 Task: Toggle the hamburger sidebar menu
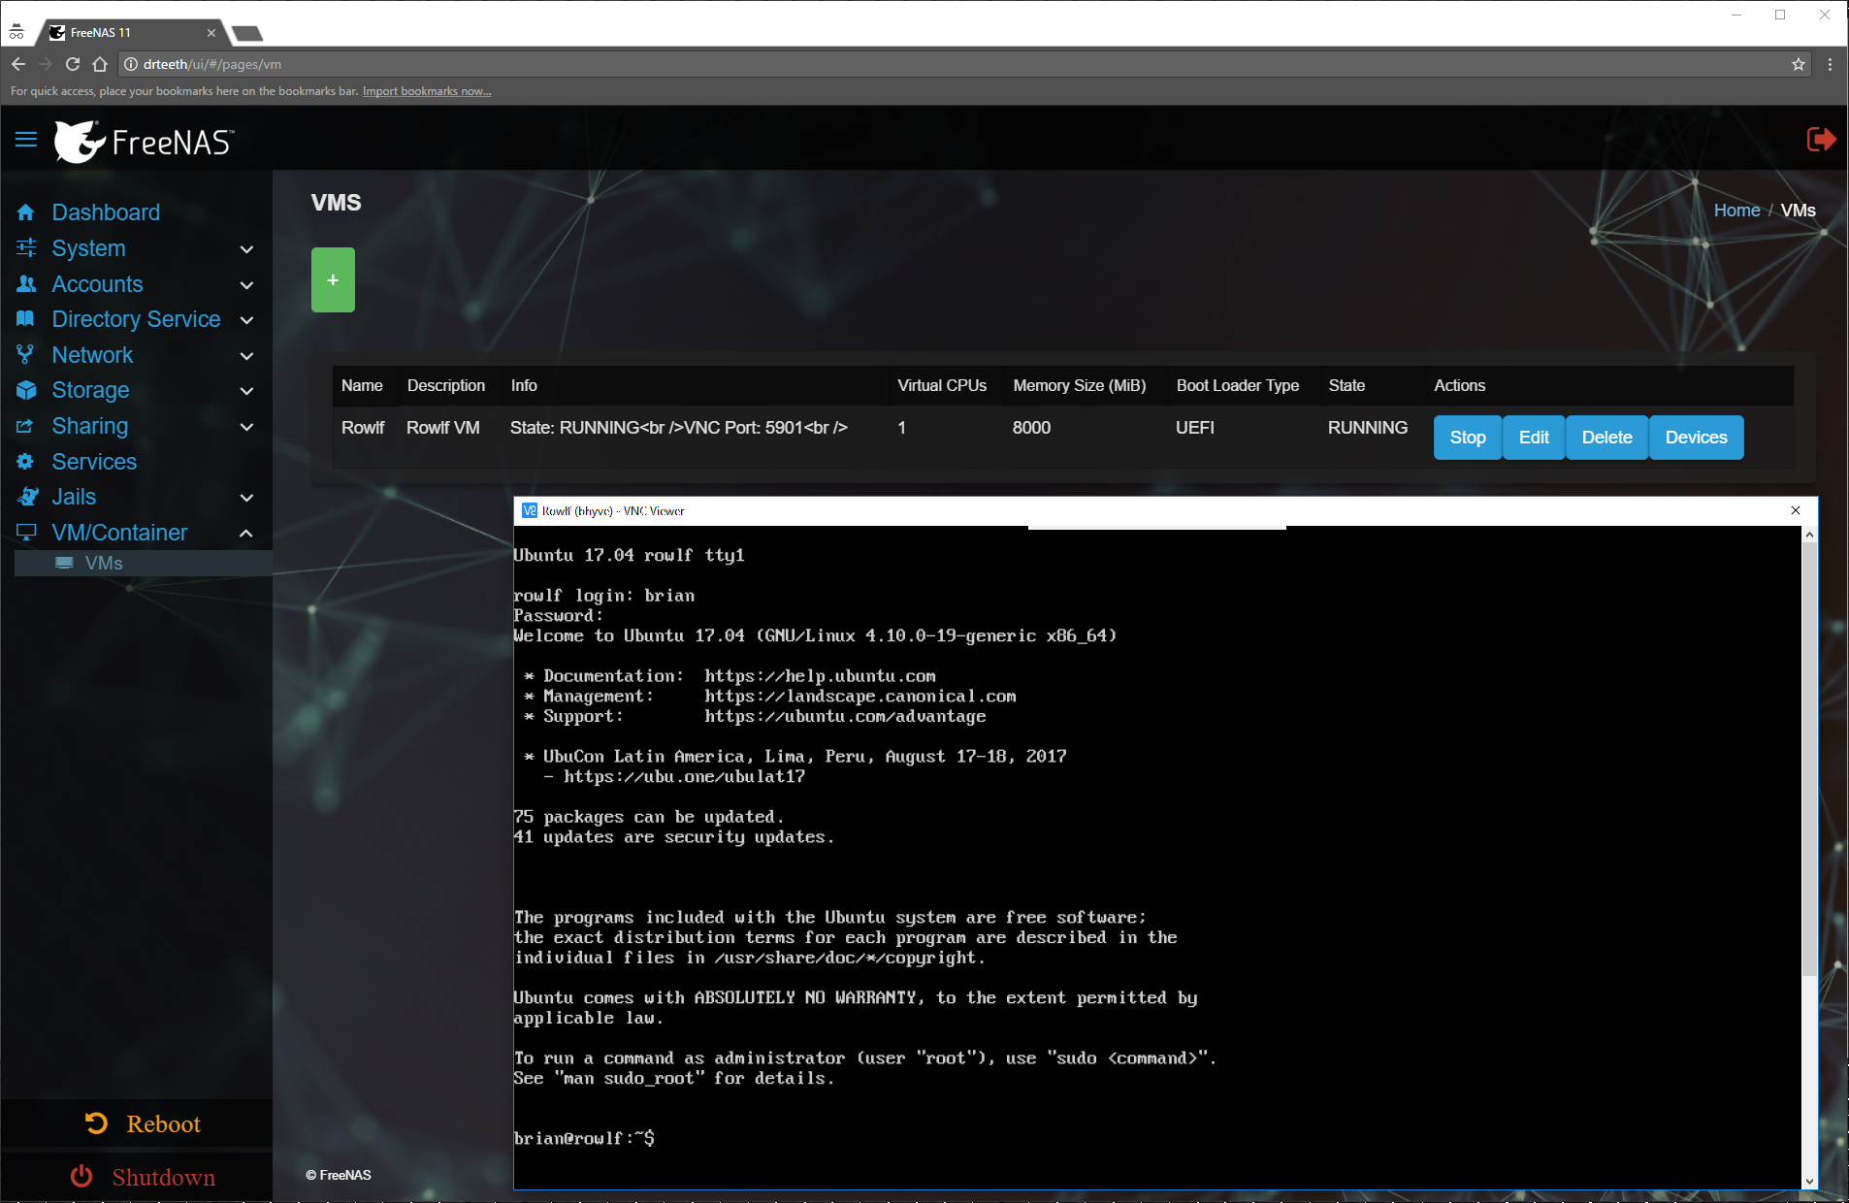(x=26, y=140)
